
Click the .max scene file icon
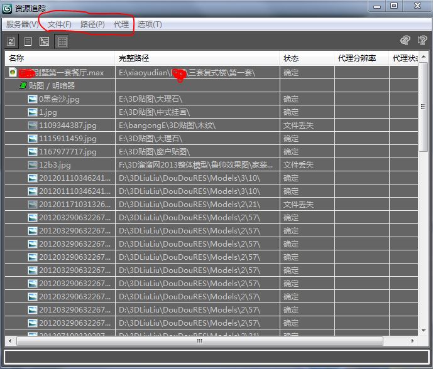tap(13, 72)
